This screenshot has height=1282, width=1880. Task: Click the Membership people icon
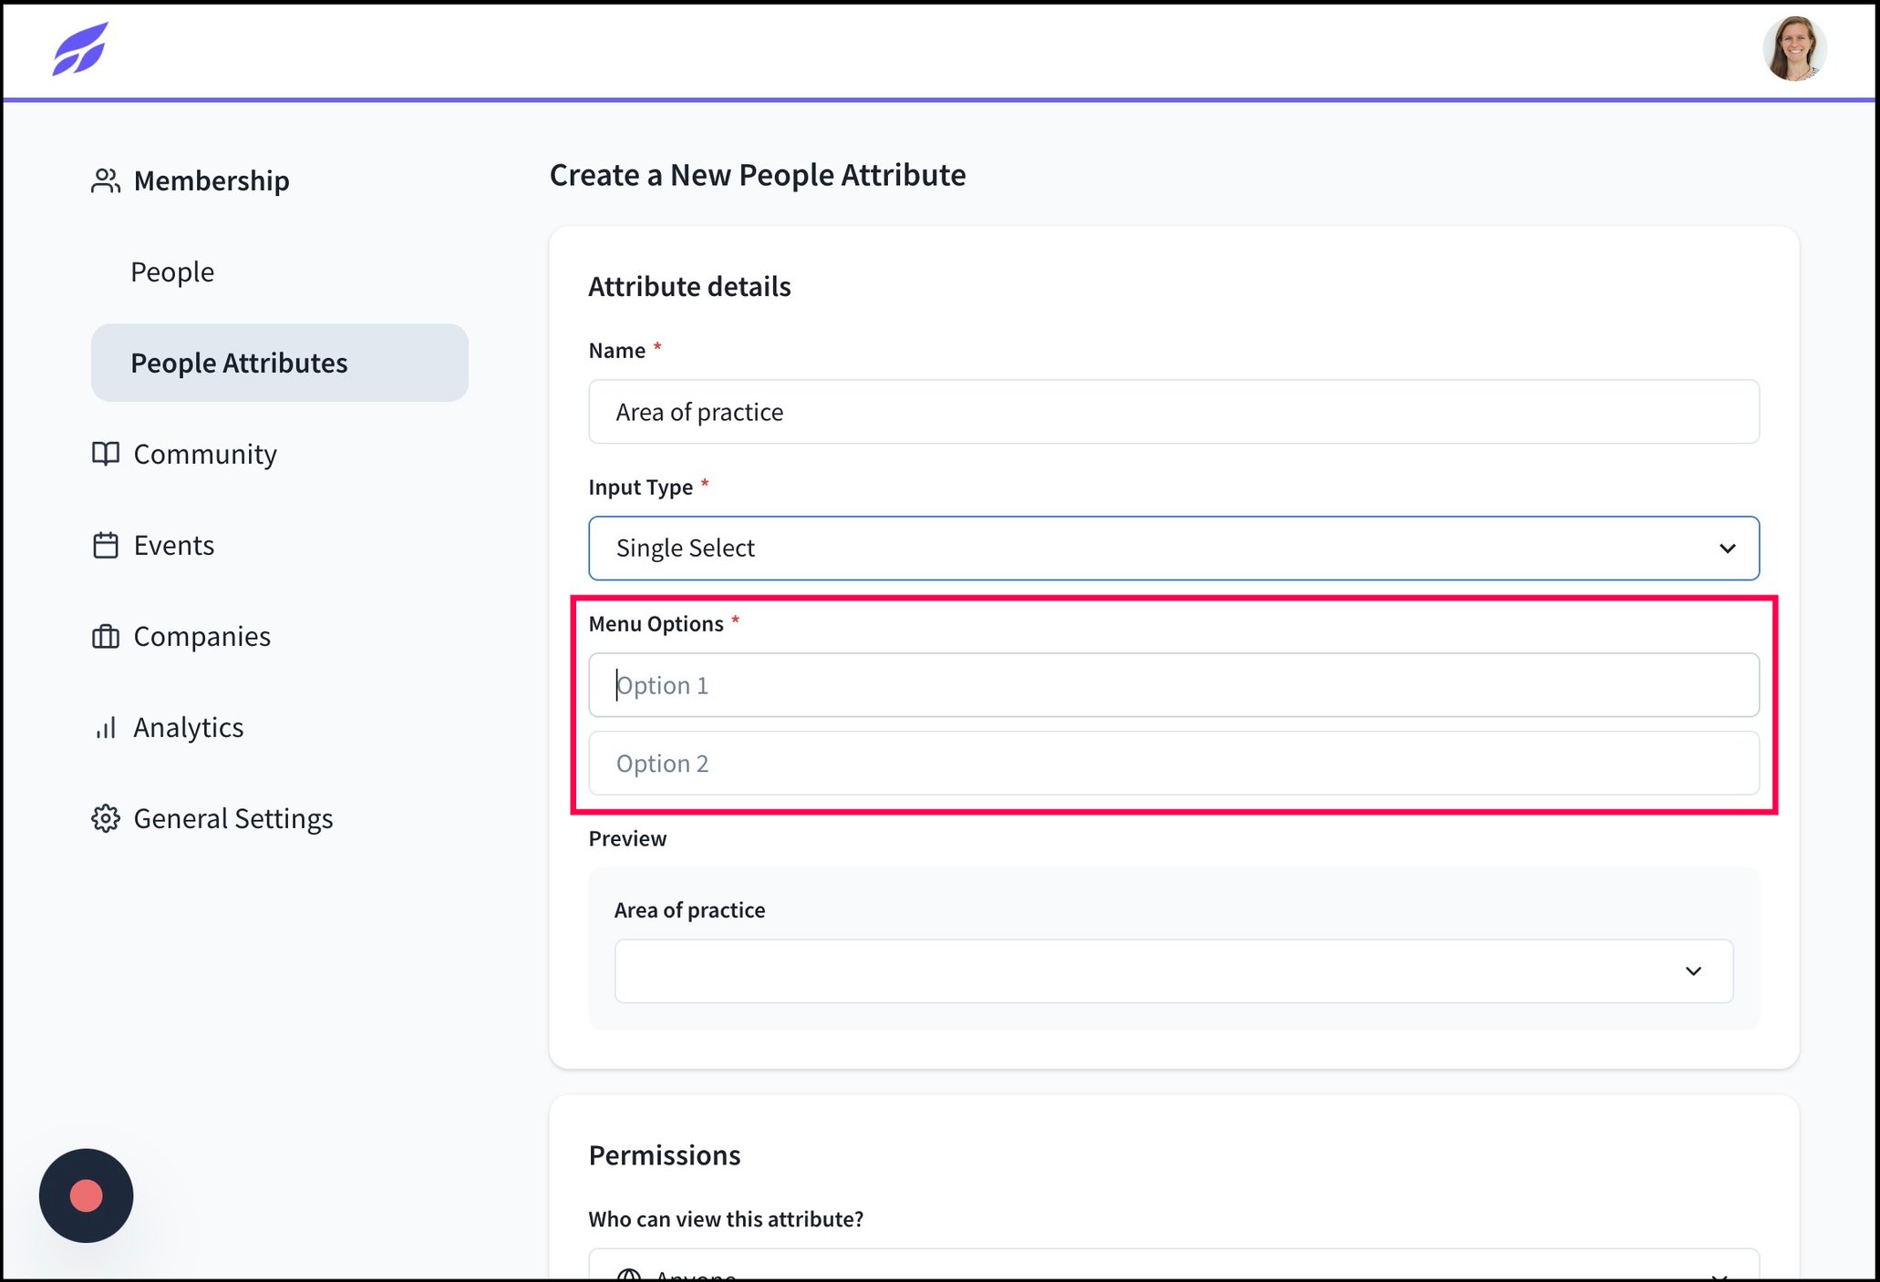coord(106,180)
